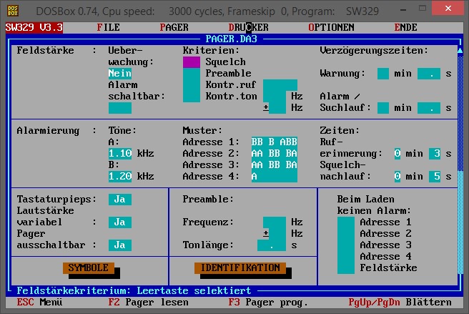
Task: Open the DRUCKER menu
Action: coord(248,27)
